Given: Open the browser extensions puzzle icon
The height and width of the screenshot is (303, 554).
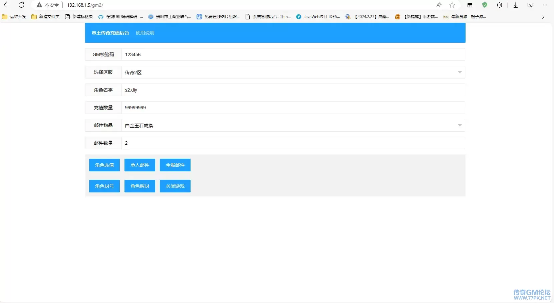Looking at the screenshot, I should [499, 5].
